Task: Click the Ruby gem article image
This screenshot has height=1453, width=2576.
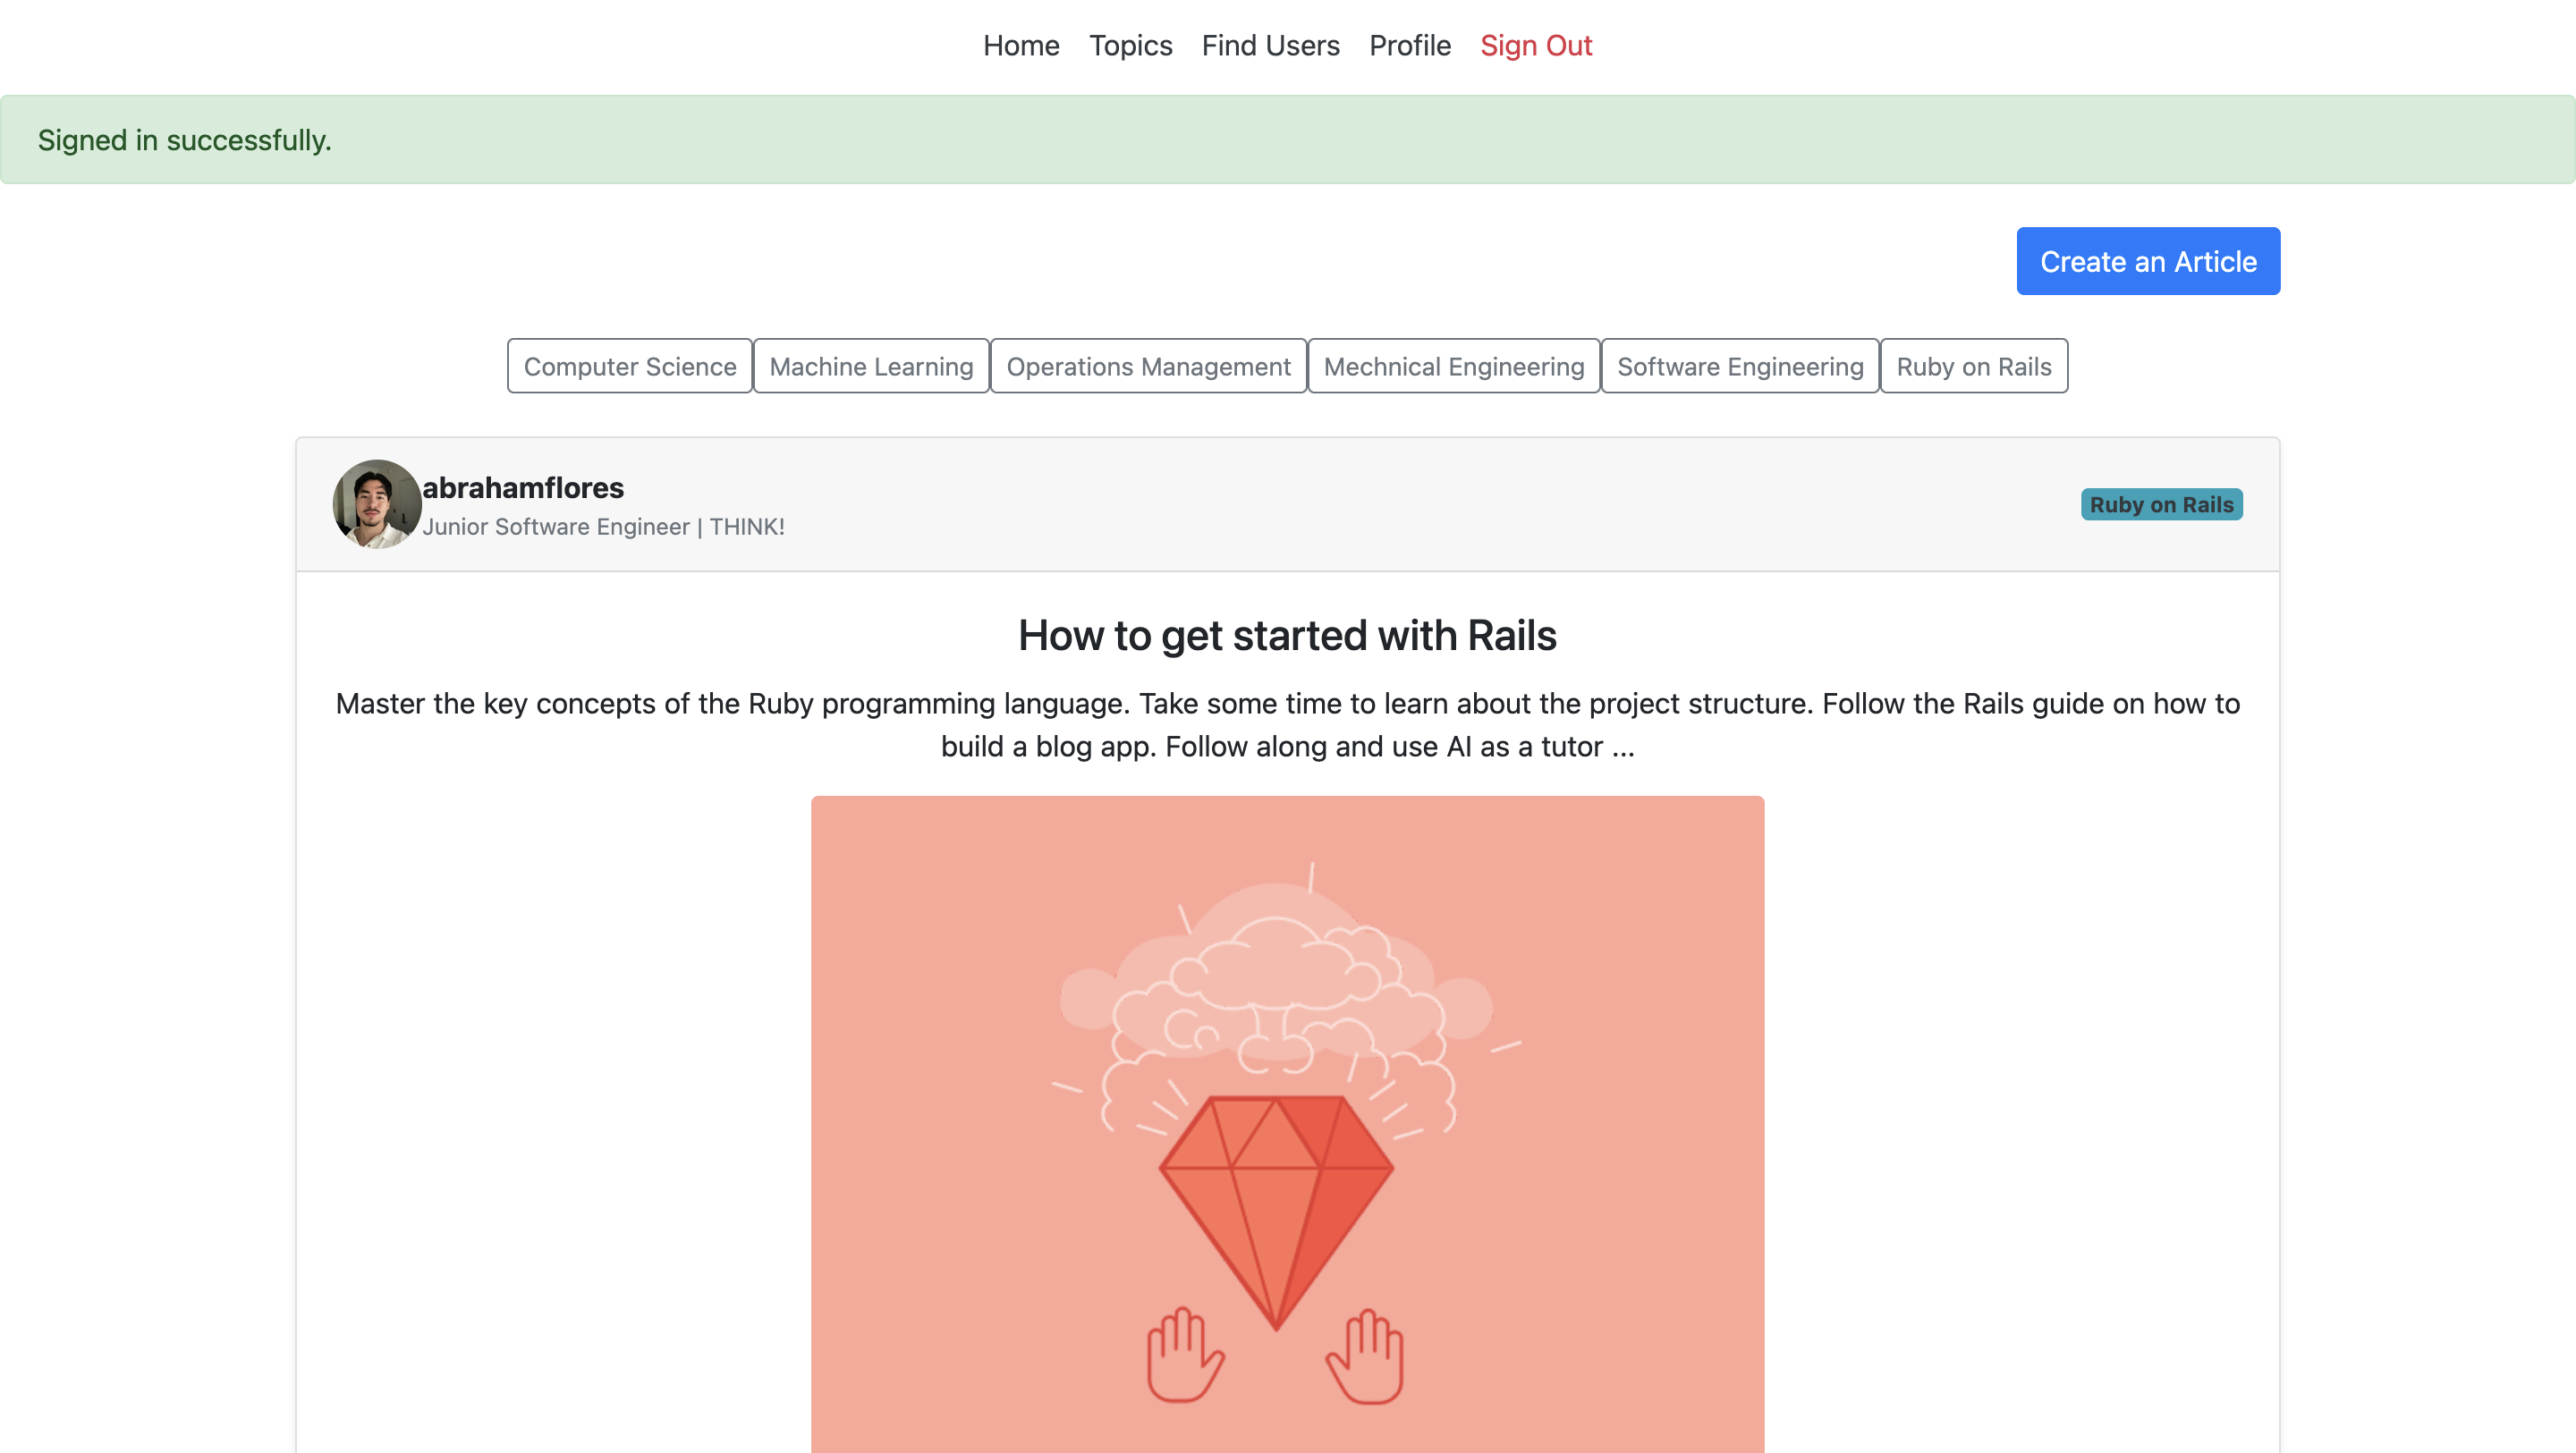Action: pos(1287,1124)
